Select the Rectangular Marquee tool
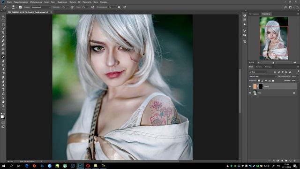The height and width of the screenshot is (169, 300). tap(3, 20)
